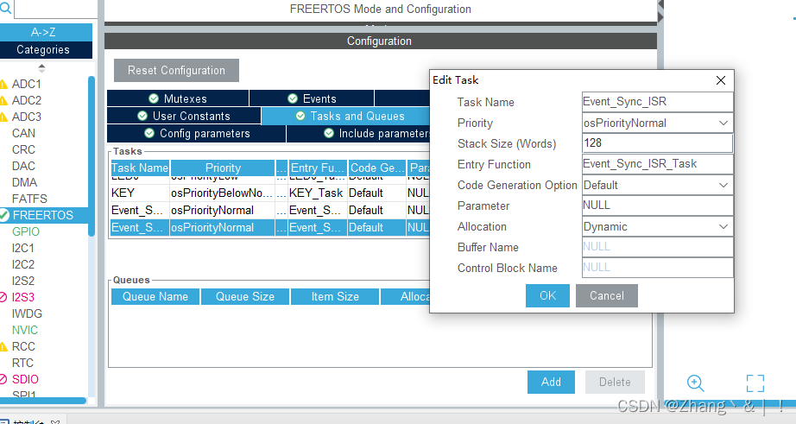Viewport: 796px width, 424px height.
Task: Select IWDG in categories list
Action: pyautogui.click(x=27, y=313)
